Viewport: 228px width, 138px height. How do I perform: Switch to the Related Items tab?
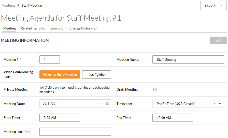(x=33, y=28)
